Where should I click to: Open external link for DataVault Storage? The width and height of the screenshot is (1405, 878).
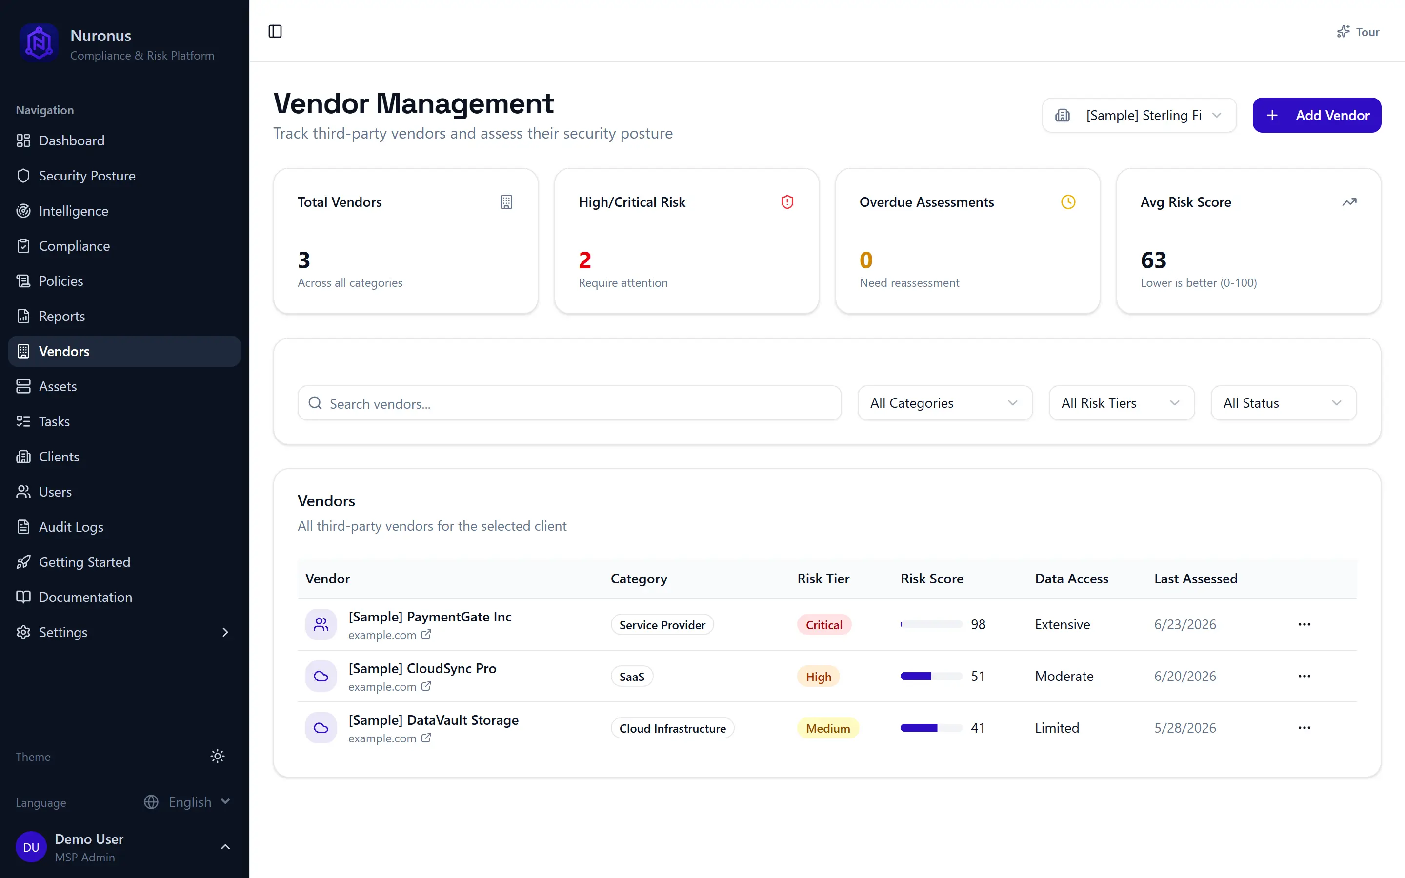click(x=426, y=738)
